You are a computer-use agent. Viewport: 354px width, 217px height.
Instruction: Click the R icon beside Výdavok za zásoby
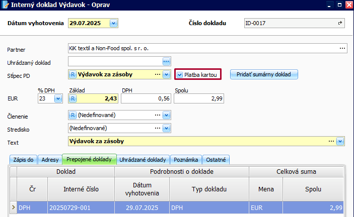(x=73, y=74)
